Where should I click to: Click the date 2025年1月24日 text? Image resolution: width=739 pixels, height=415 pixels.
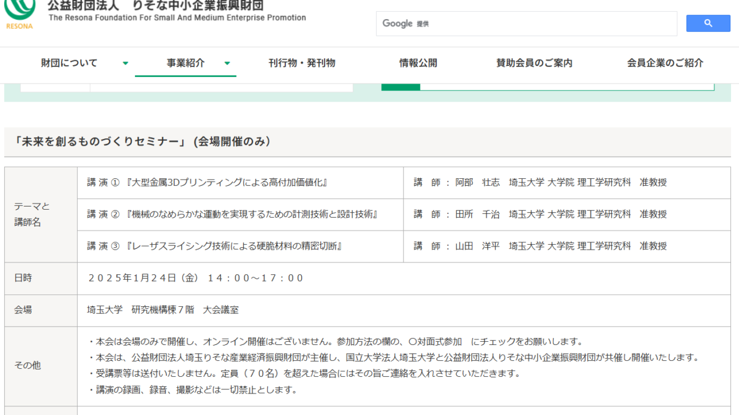click(x=143, y=279)
